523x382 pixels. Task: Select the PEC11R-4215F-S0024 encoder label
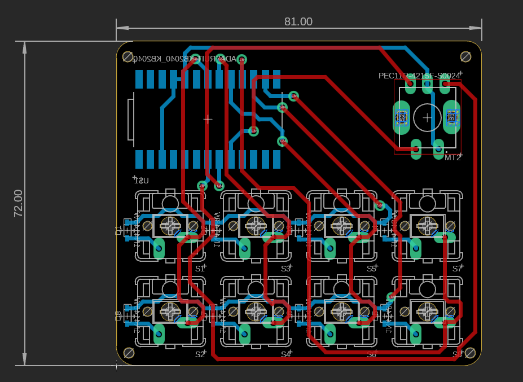pyautogui.click(x=419, y=76)
